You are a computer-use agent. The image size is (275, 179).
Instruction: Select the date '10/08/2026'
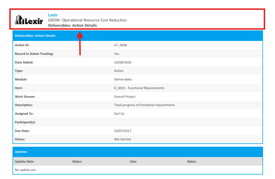123,62
